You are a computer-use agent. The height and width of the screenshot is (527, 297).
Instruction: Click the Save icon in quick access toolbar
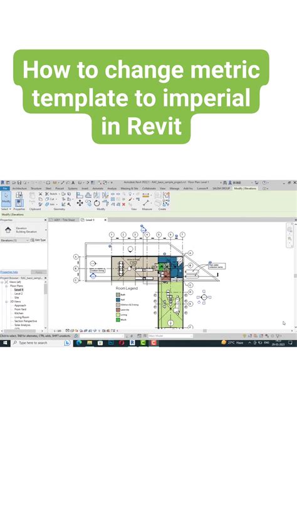pyautogui.click(x=19, y=183)
